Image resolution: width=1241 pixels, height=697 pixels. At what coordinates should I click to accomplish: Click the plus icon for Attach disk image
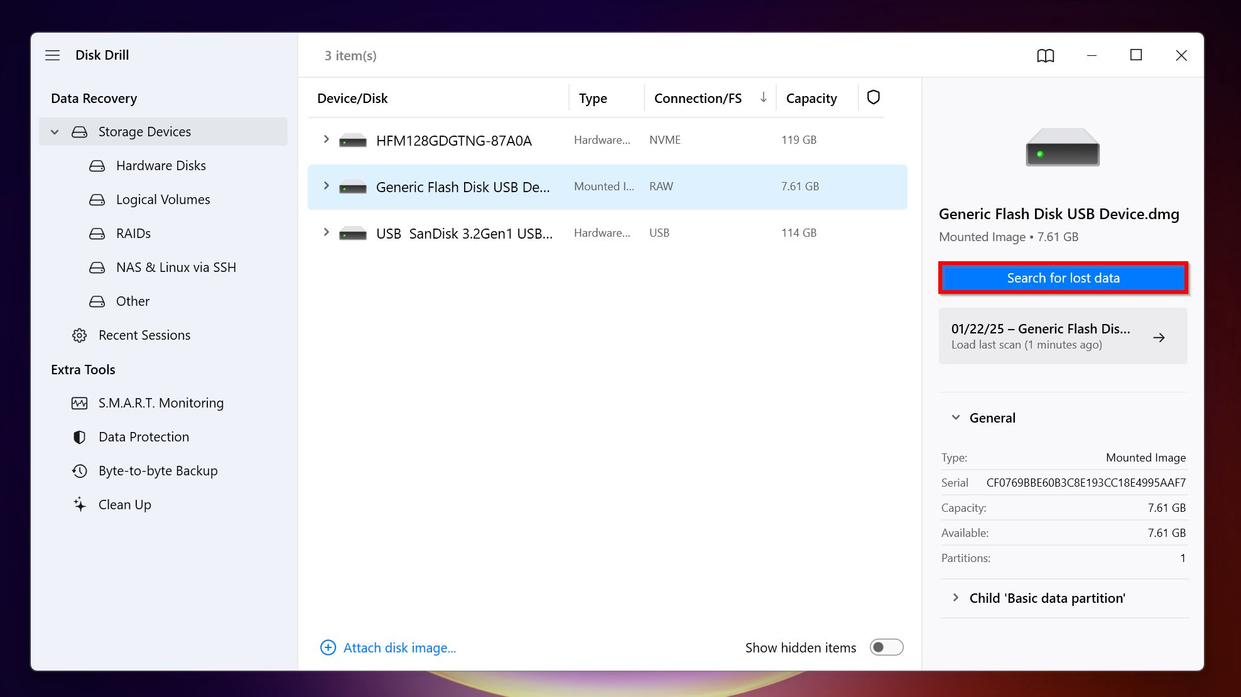click(328, 647)
